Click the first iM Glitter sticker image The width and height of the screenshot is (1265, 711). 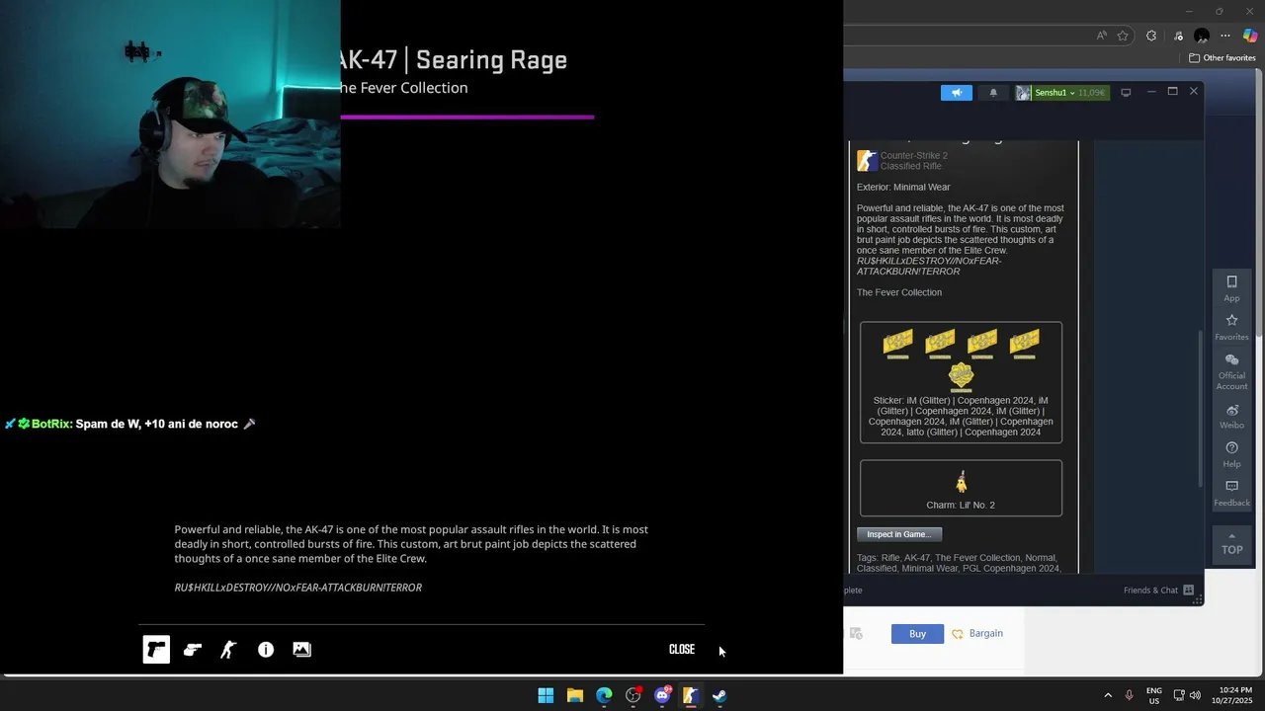(x=897, y=343)
